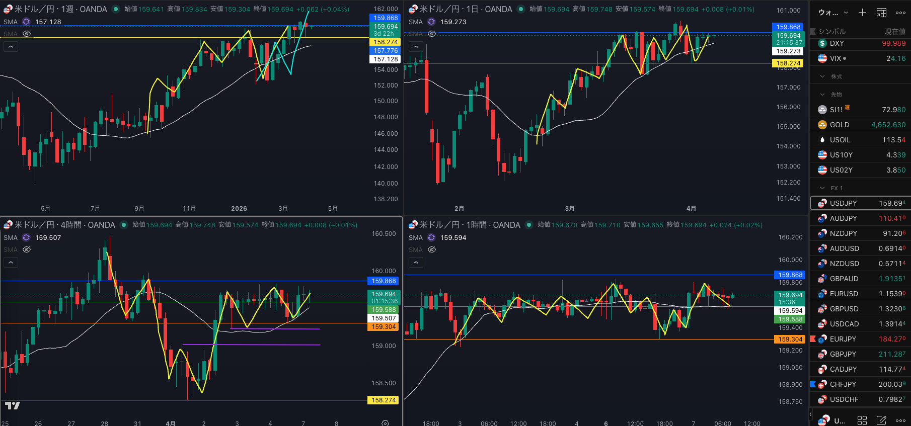Click the add symbol plus icon in watchlist
The image size is (911, 426).
click(x=862, y=13)
